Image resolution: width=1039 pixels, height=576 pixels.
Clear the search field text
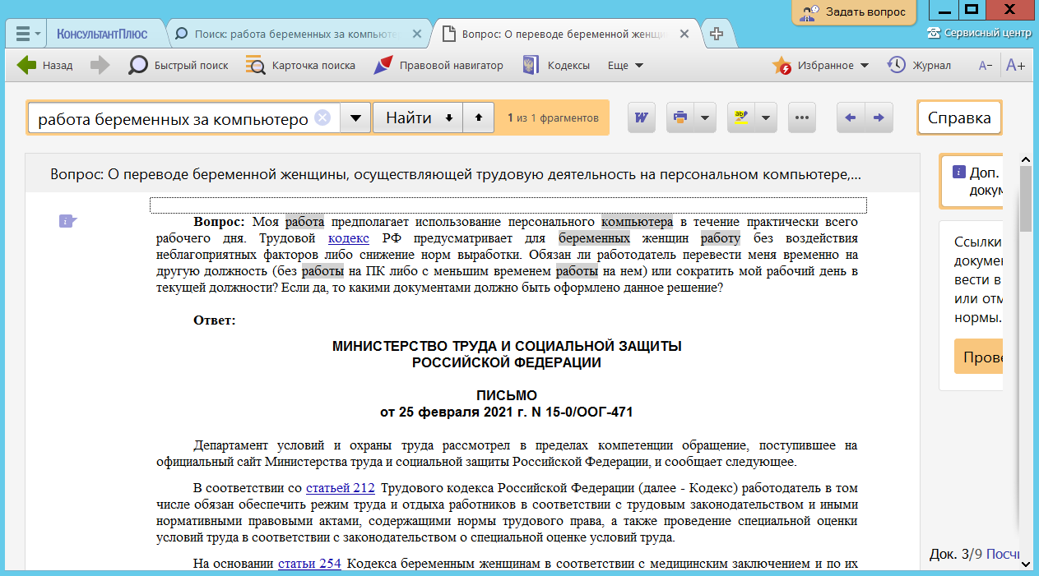point(322,118)
